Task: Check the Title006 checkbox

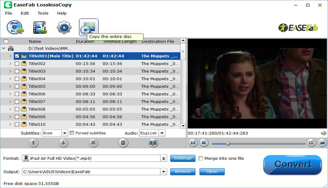Action: [x=17, y=94]
